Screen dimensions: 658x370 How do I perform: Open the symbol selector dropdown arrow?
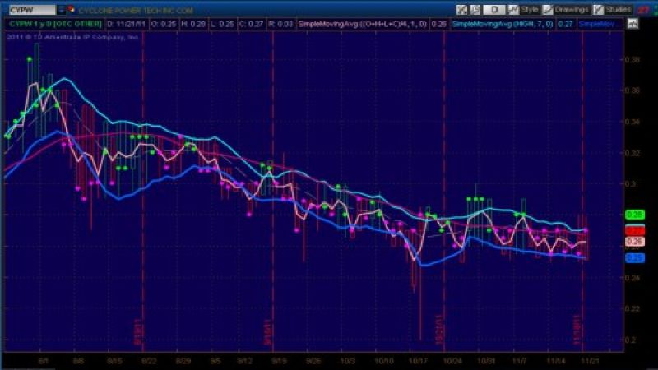coord(61,10)
